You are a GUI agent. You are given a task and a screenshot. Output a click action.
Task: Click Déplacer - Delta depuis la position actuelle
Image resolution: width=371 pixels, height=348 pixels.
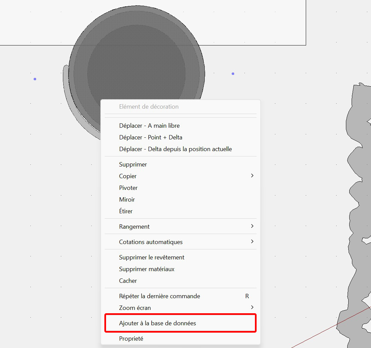(175, 149)
